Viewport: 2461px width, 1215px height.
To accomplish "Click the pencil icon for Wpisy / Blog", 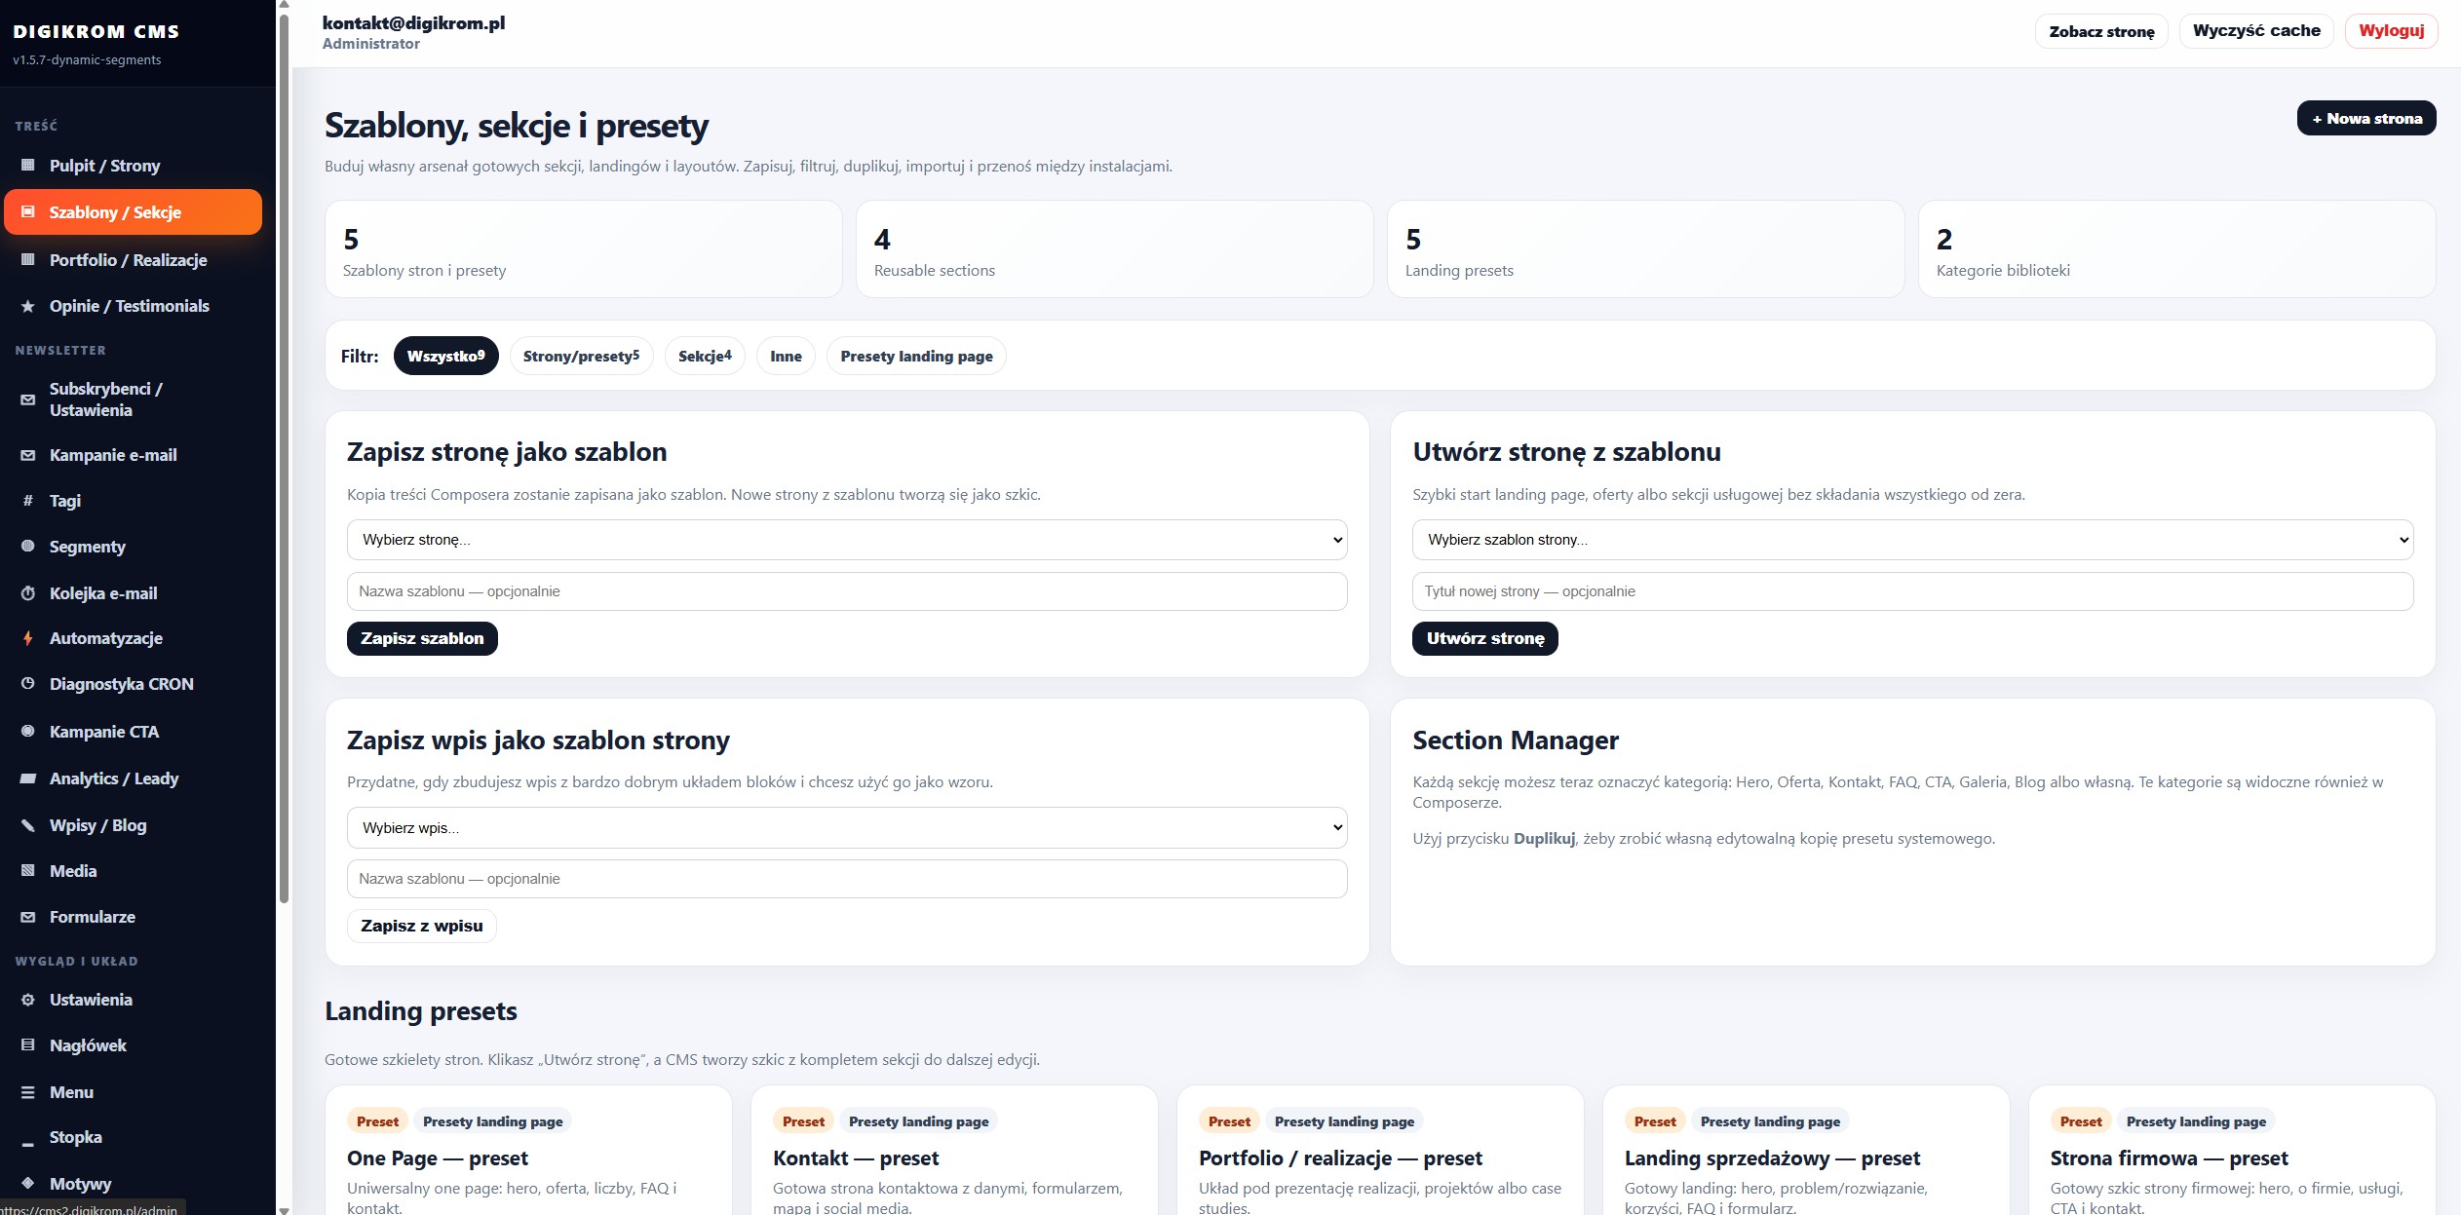I will coord(28,825).
